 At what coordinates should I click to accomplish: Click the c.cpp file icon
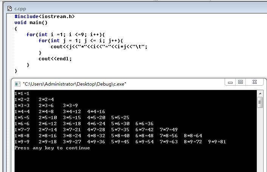click(x=10, y=9)
